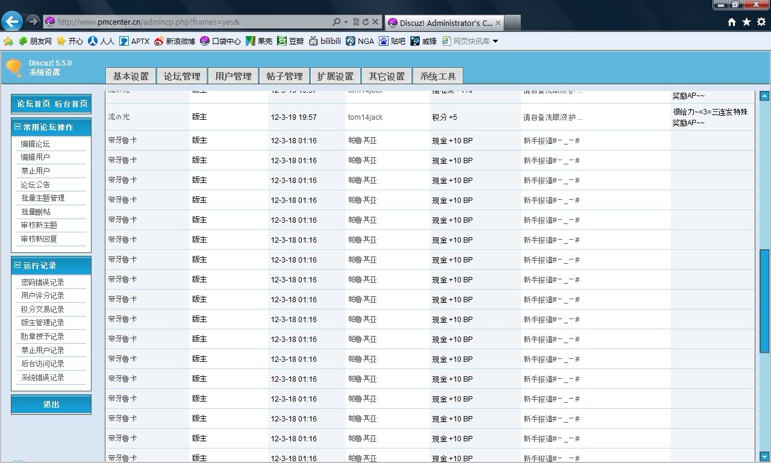Click the Discuz! lightbulb logo
Image resolution: width=771 pixels, height=463 pixels.
[x=13, y=67]
